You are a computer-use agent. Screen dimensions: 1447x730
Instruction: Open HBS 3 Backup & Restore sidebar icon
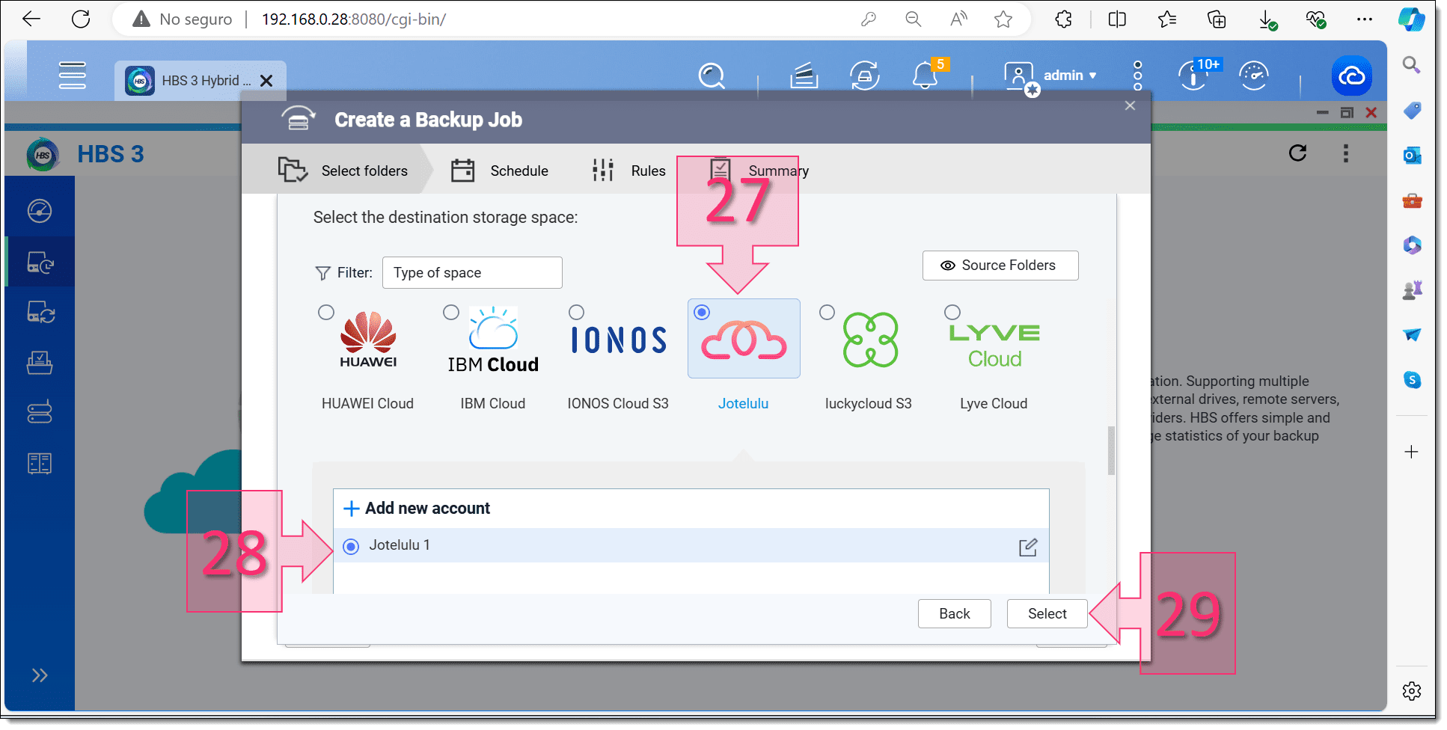[40, 263]
